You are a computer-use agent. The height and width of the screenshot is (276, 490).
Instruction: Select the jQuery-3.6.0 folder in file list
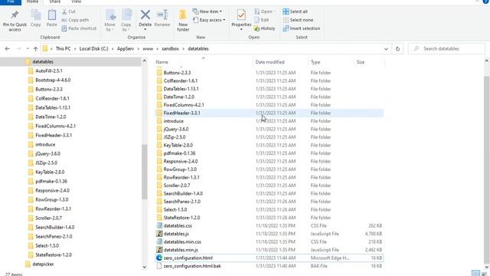(269, 130)
